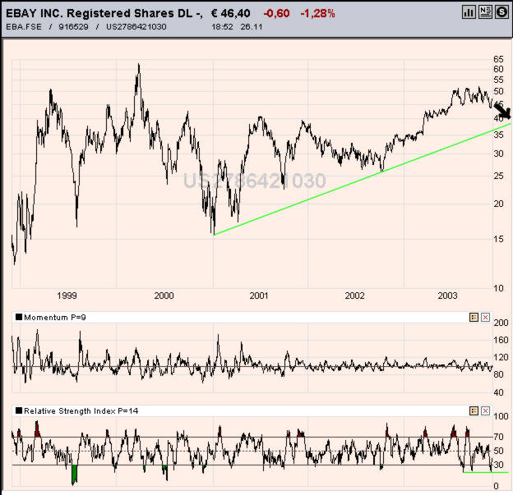
Task: Click the date 26.11
Action: tap(252, 27)
